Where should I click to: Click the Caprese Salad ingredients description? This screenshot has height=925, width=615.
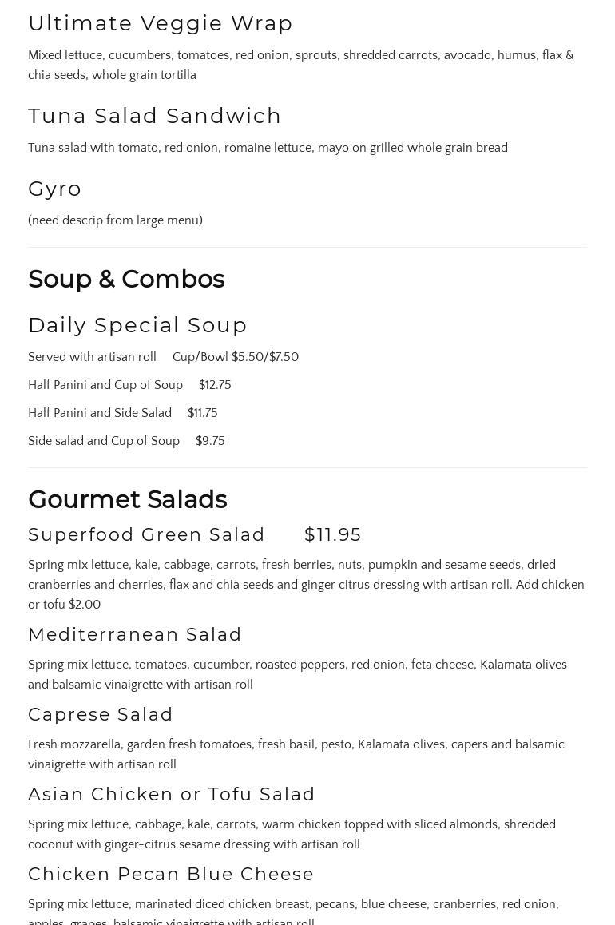(296, 754)
